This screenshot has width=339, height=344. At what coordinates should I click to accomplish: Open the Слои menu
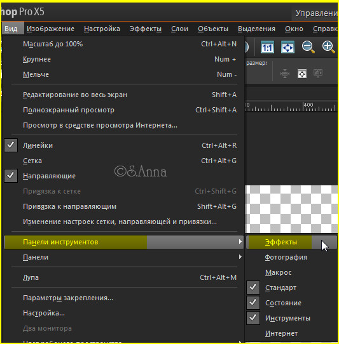coord(179,29)
